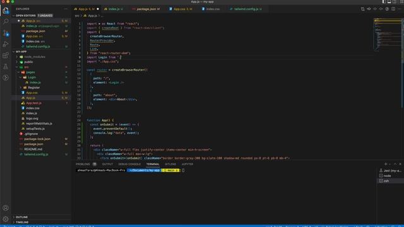Viewport: 404px width, 227px height.
Task: Select the zsh terminal in terminal list
Action: click(390, 181)
